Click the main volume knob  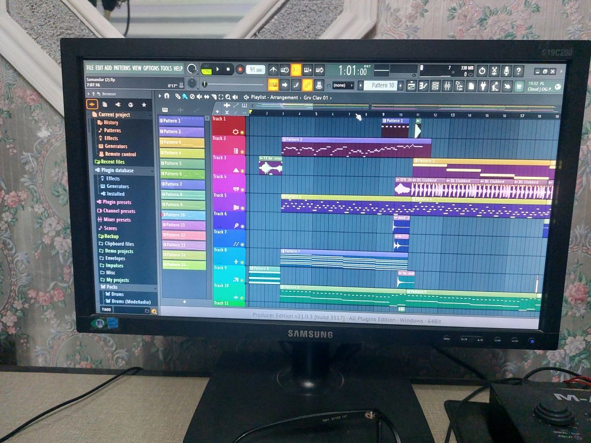pos(192,68)
